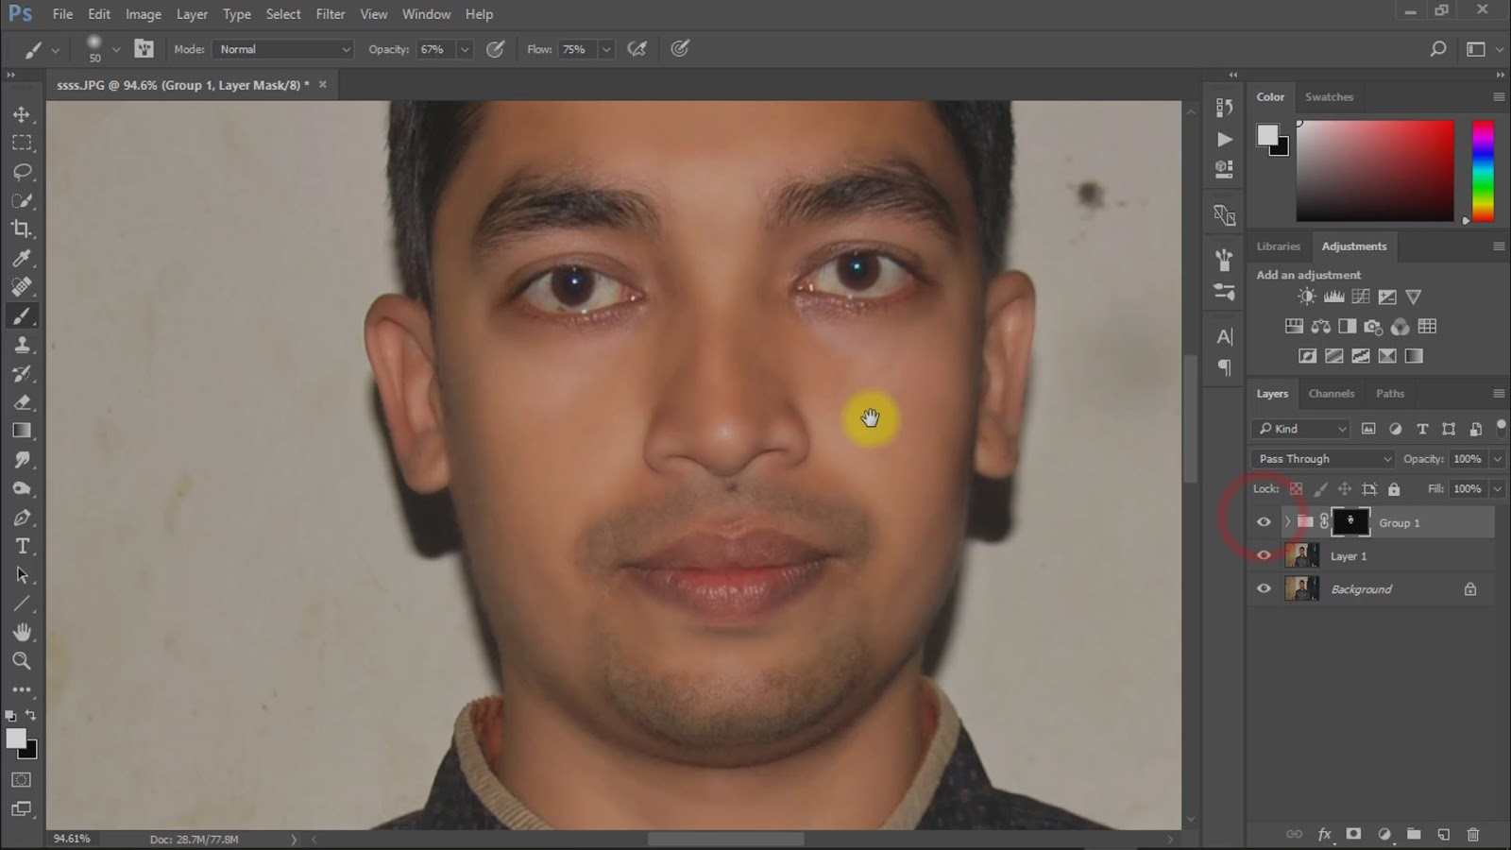Image resolution: width=1511 pixels, height=850 pixels.
Task: Click the foreground color swatch in toolbox
Action: pyautogui.click(x=16, y=739)
